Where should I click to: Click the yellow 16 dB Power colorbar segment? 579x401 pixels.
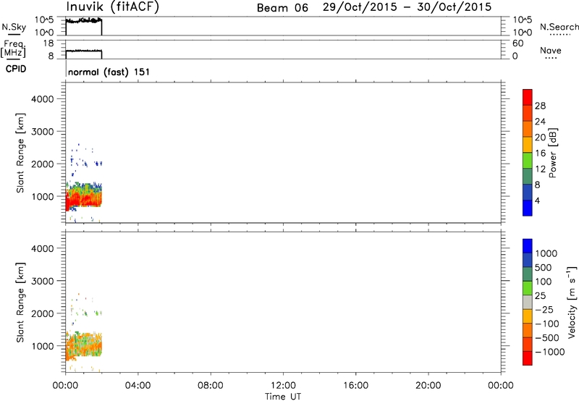click(x=528, y=145)
